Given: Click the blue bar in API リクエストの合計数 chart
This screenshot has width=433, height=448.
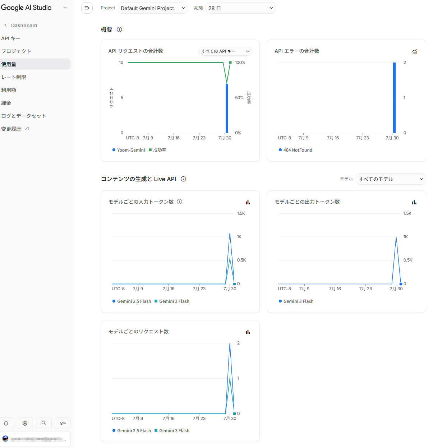Looking at the screenshot, I should 227,108.
